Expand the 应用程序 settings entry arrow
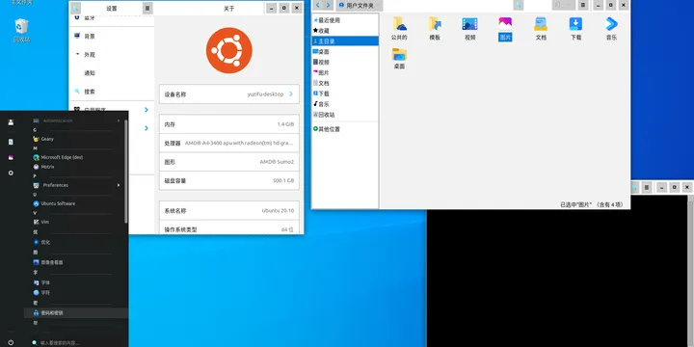 tap(147, 110)
